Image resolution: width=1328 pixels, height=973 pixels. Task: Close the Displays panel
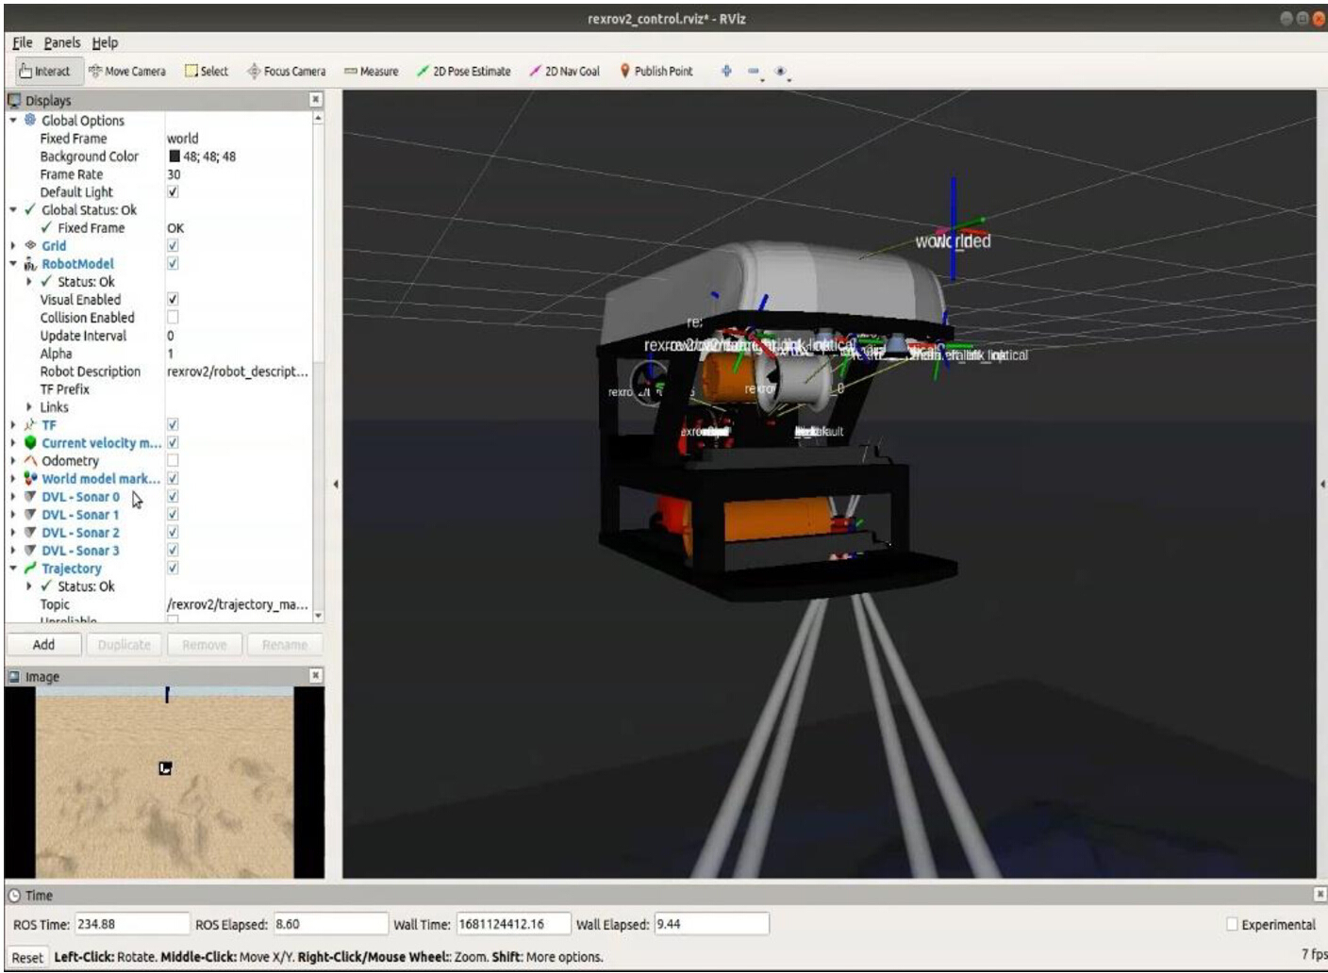pos(315,99)
